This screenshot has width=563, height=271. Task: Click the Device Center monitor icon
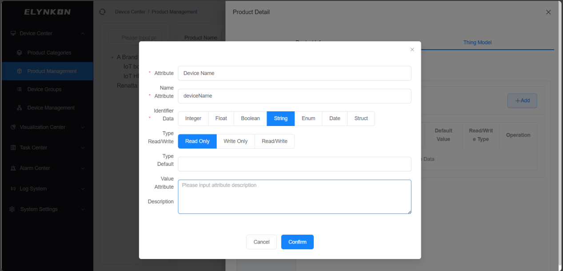click(13, 33)
